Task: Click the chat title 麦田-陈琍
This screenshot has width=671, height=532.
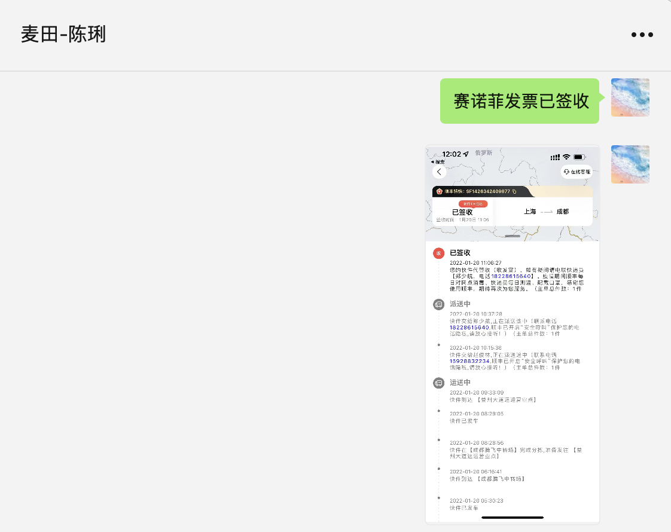Action: tap(63, 35)
